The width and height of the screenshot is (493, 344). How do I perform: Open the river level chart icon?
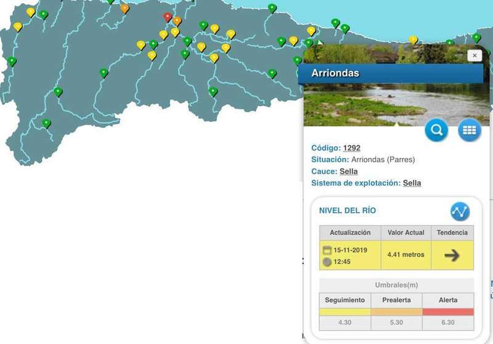click(x=460, y=211)
